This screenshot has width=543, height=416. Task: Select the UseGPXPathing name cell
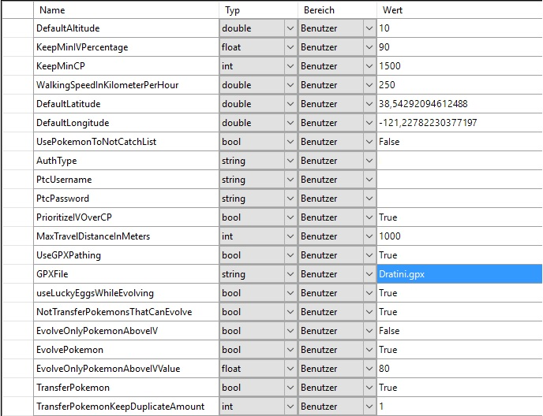pyautogui.click(x=126, y=255)
